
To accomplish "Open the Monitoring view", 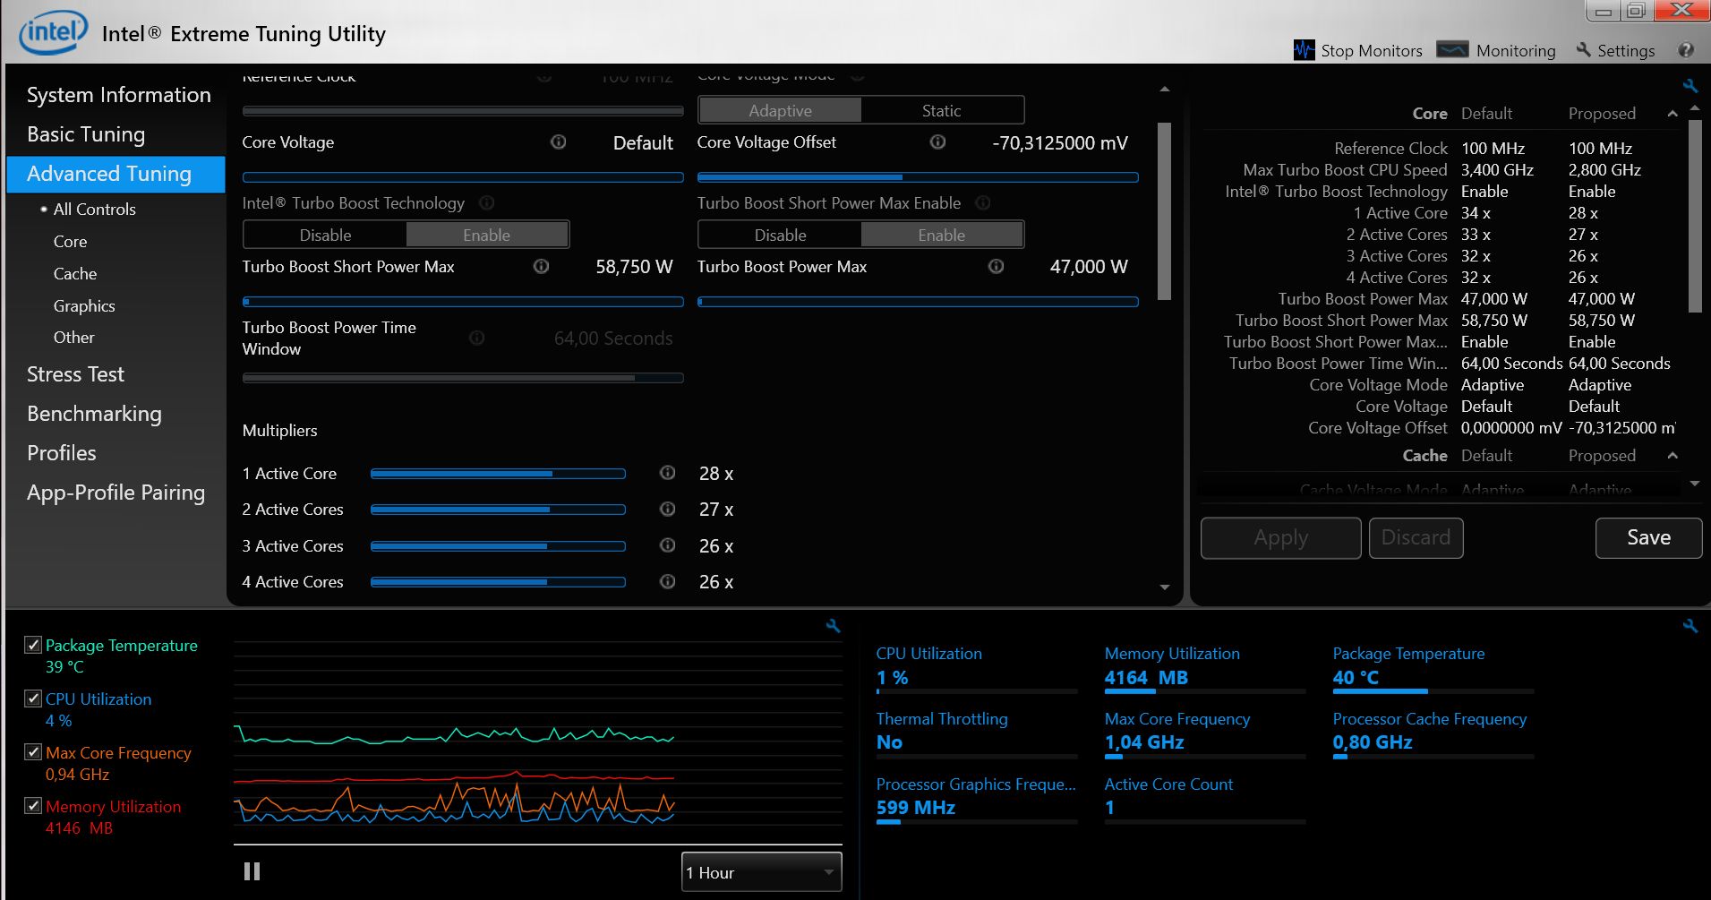I will tap(1496, 50).
